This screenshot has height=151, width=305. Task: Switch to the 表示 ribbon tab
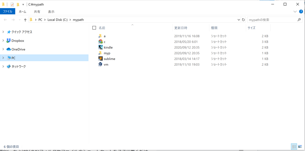pyautogui.click(x=51, y=11)
